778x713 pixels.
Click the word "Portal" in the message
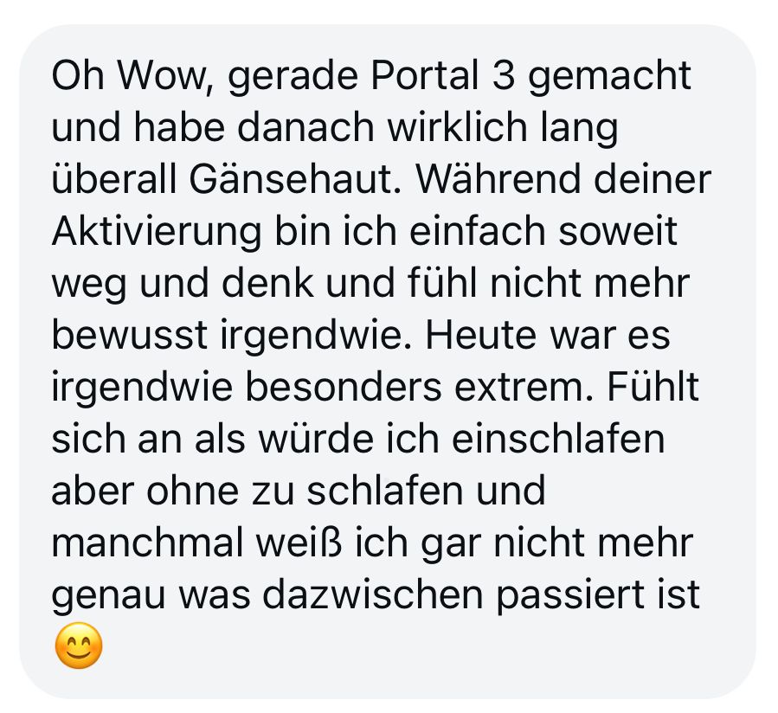(x=425, y=76)
